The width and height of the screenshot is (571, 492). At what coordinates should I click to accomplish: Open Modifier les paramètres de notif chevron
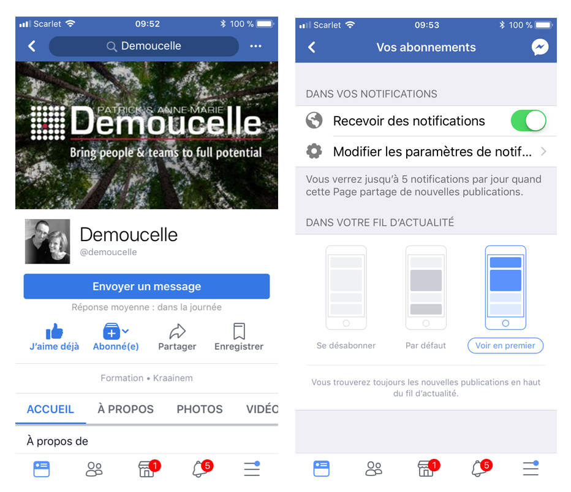pos(543,152)
